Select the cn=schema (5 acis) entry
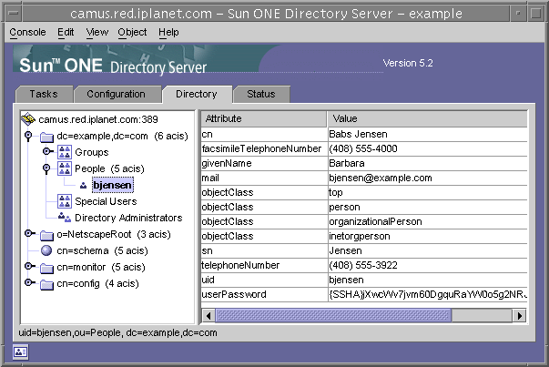The image size is (549, 367). click(102, 250)
